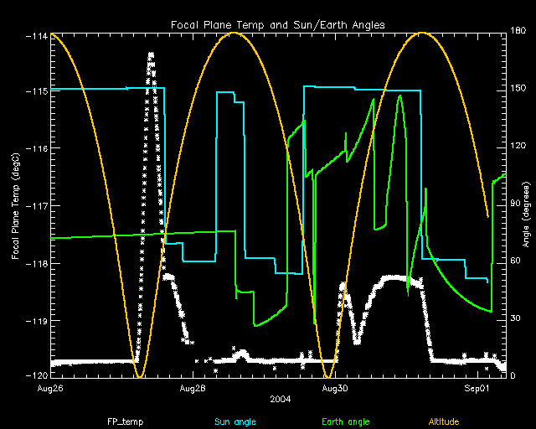
Task: Click the '-118' left axis tick label
Action: pos(37,263)
